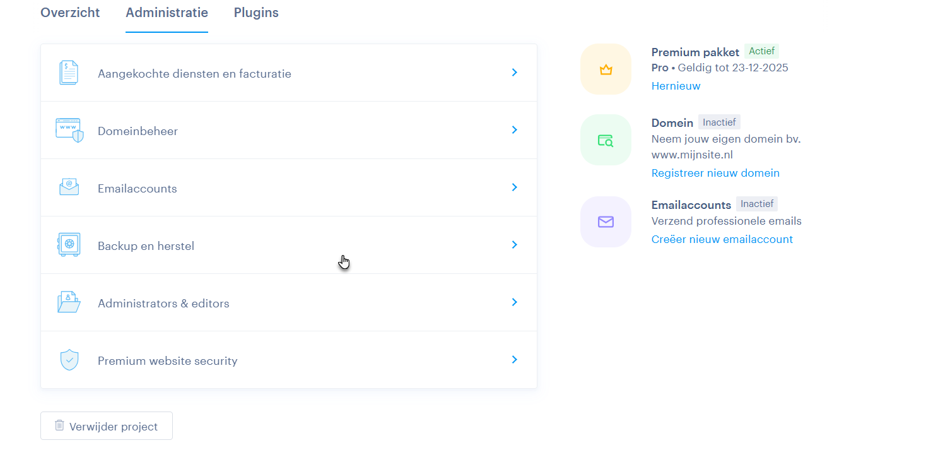Click the shield icon for Premium website security
The image size is (926, 474).
69,360
